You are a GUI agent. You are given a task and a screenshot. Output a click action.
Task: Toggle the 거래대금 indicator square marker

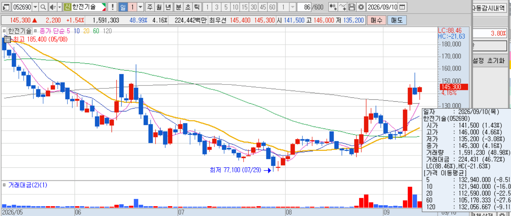[x=4, y=185]
